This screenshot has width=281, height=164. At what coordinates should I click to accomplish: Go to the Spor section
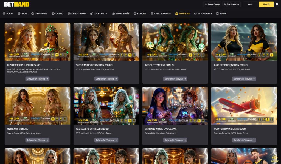(x=22, y=13)
